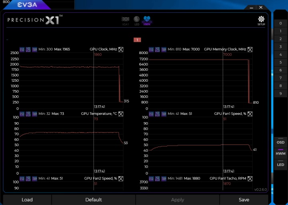Image resolution: width=288 pixels, height=205 pixels.
Task: Reset settings with the Default button
Action: tap(94, 200)
